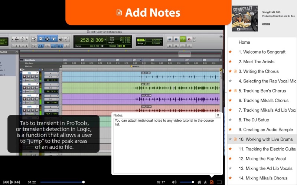Image resolution: width=297 pixels, height=185 pixels.
Task: Open 12. Mixing the Rap Vocal
Action: pos(262,159)
